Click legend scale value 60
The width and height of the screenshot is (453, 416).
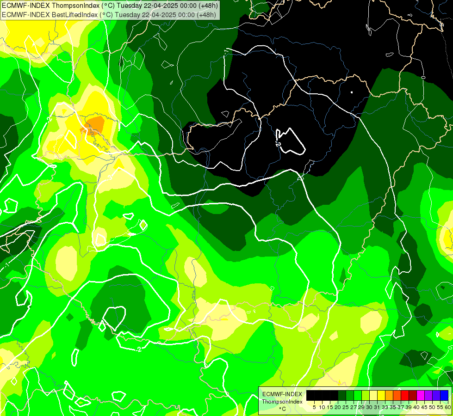point(448,407)
